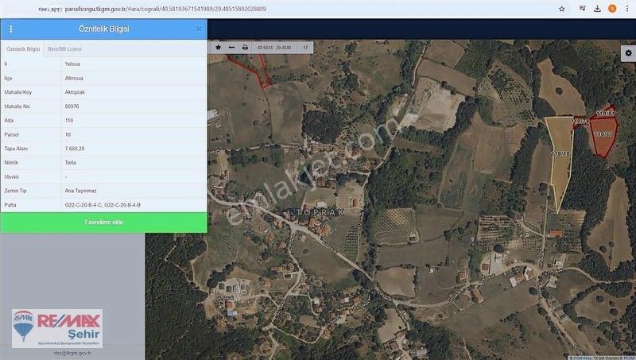The height and width of the screenshot is (360, 636).
Task: Click the Tapu Alanı row label
Action: tap(16, 149)
